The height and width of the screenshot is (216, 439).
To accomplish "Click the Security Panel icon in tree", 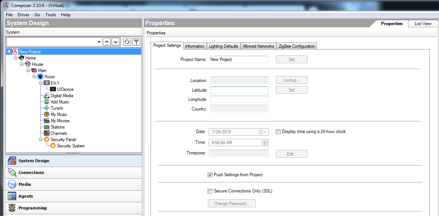I will tap(47, 140).
